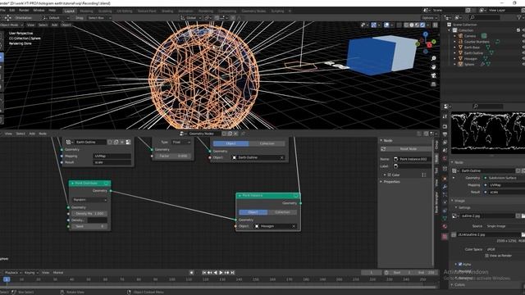Select Collection mode in Object Info node

(267, 143)
